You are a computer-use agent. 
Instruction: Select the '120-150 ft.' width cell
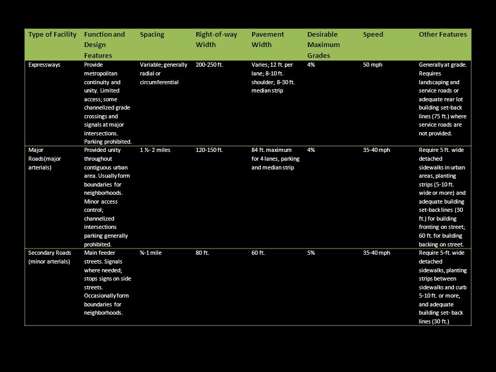click(209, 150)
